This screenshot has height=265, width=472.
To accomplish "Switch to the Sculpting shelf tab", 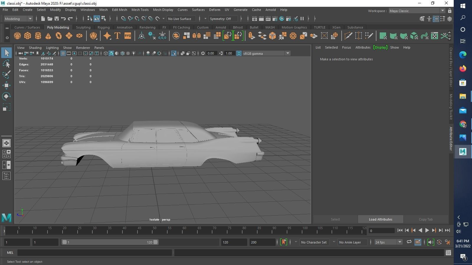I will (x=83, y=27).
